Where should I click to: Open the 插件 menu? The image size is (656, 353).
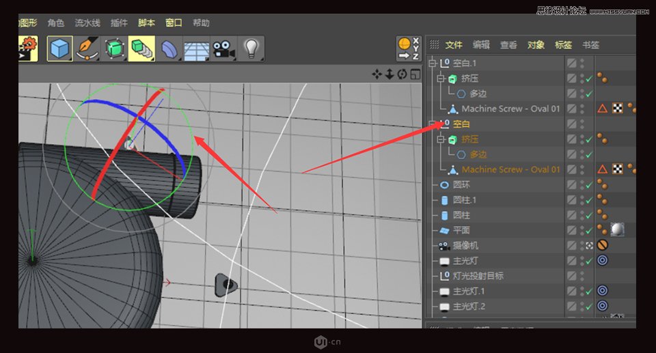point(119,23)
